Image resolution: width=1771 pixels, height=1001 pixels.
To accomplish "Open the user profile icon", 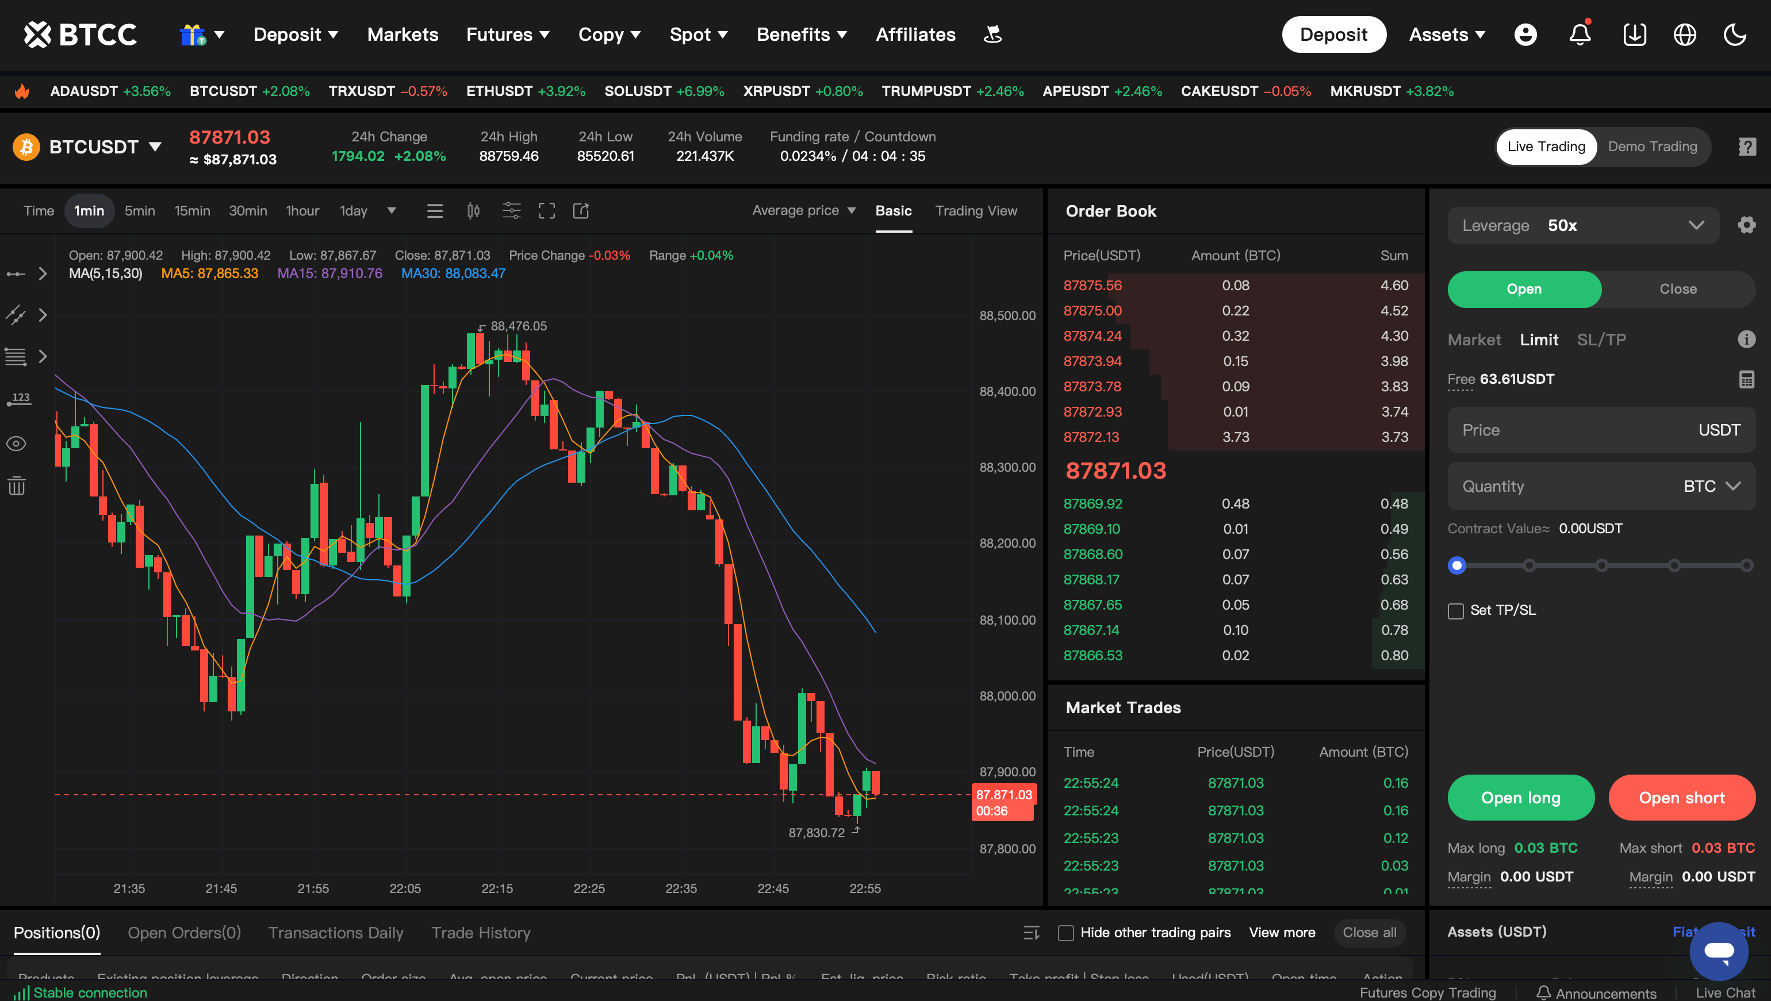I will (x=1525, y=34).
